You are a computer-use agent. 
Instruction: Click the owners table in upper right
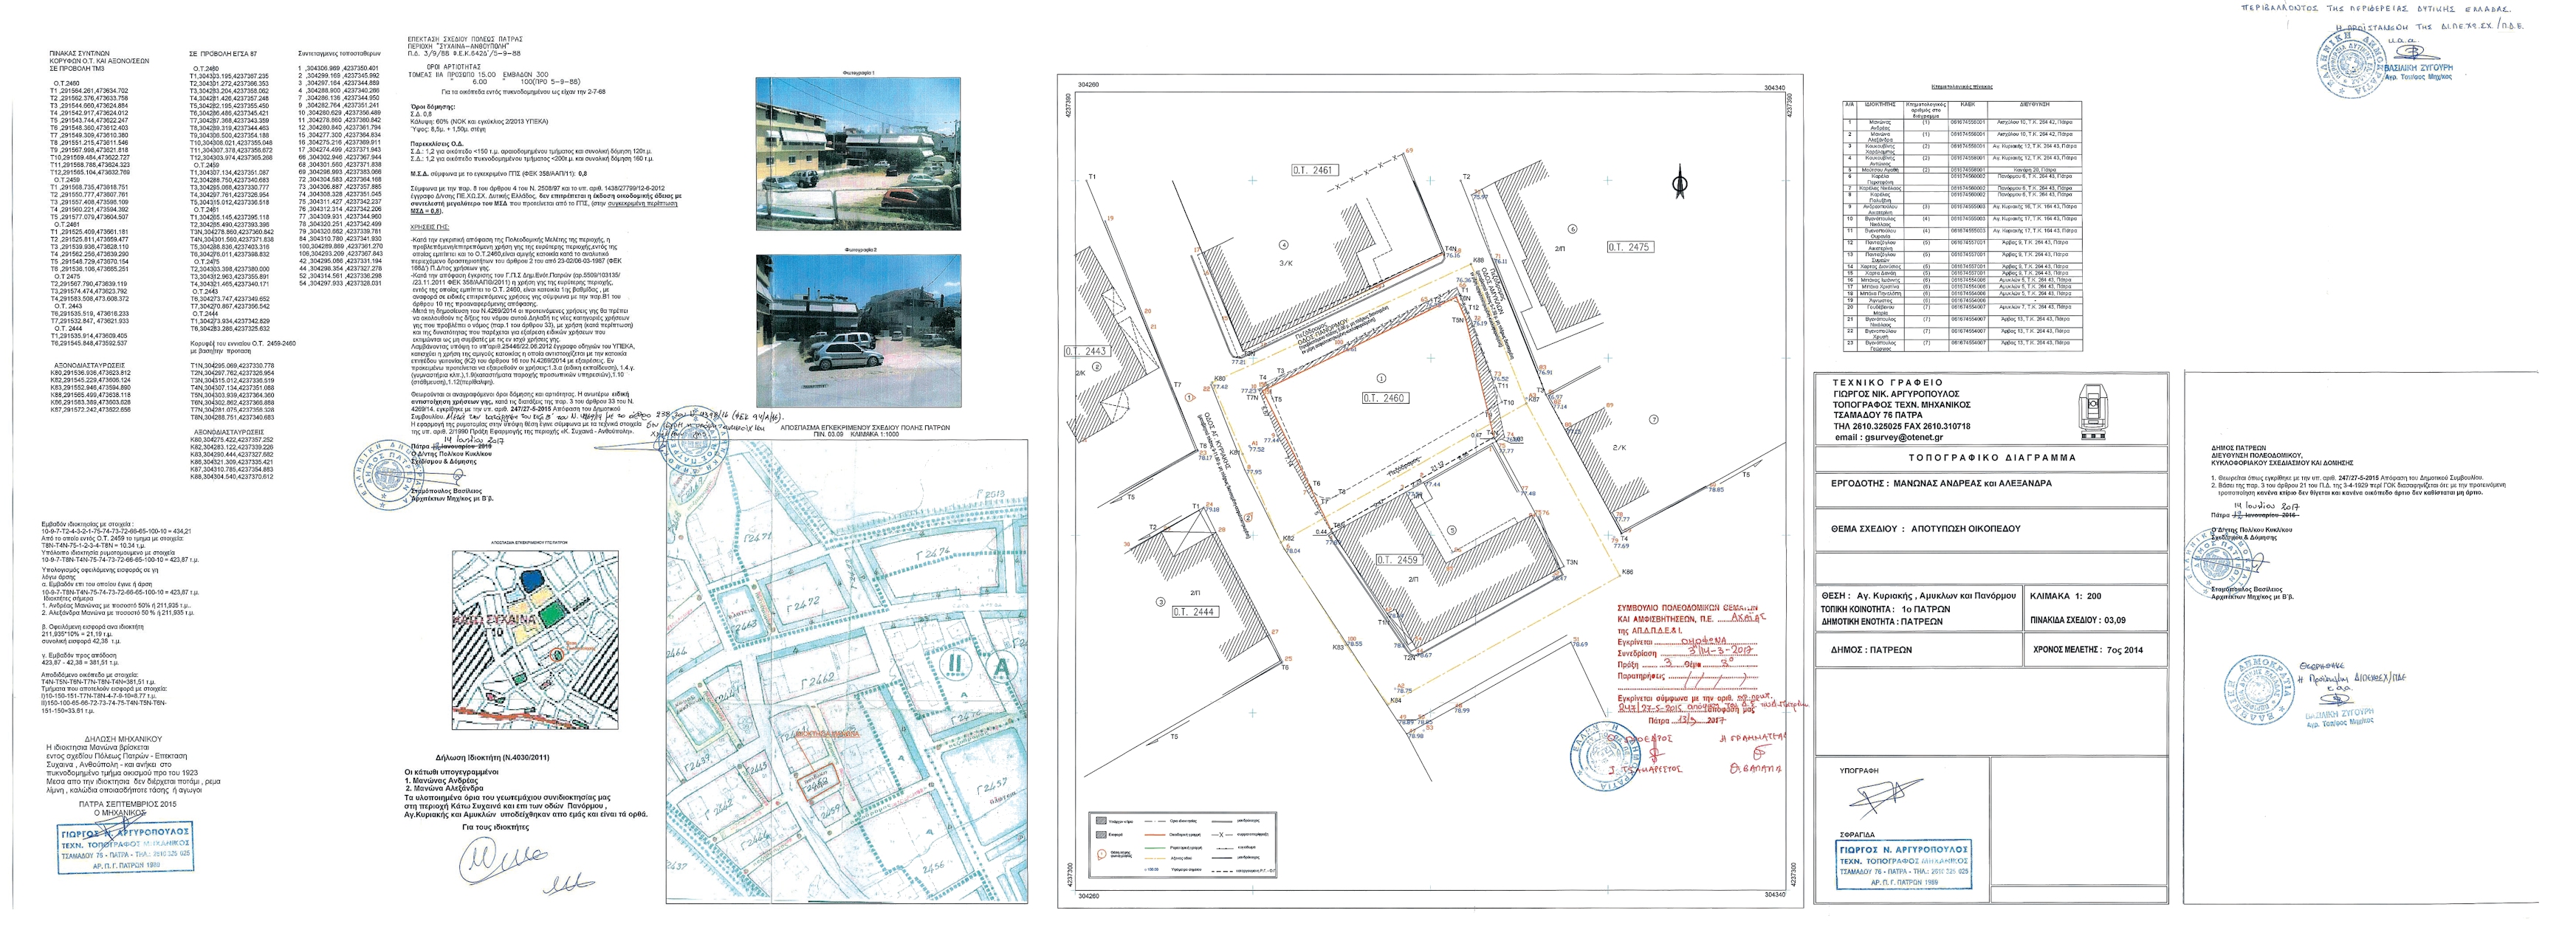tap(1962, 225)
